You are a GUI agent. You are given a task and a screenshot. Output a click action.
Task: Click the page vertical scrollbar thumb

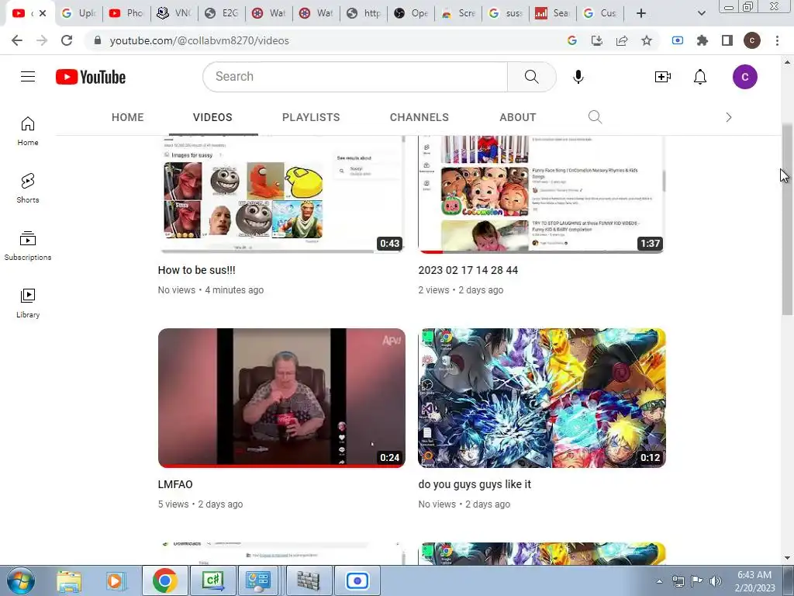787,219
